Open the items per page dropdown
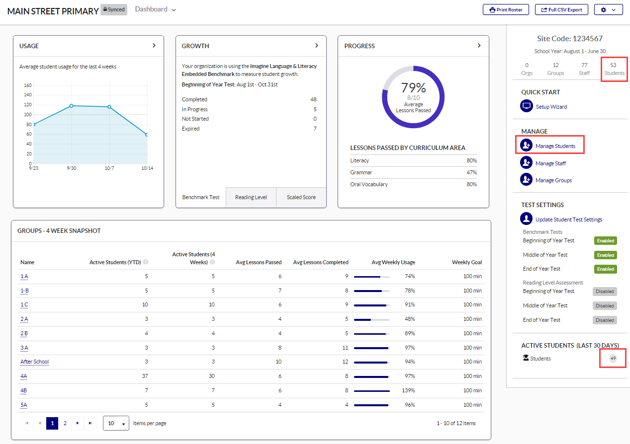 click(116, 423)
